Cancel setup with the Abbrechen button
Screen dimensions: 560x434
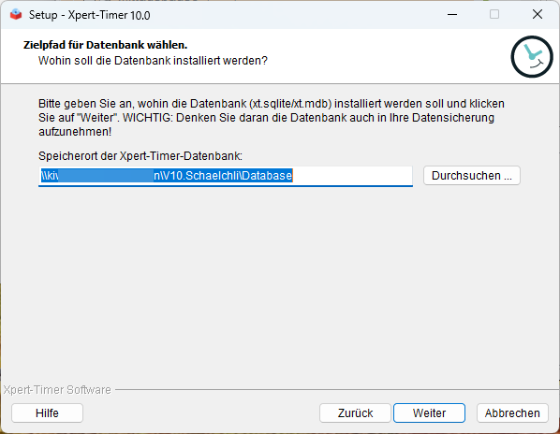pyautogui.click(x=512, y=413)
